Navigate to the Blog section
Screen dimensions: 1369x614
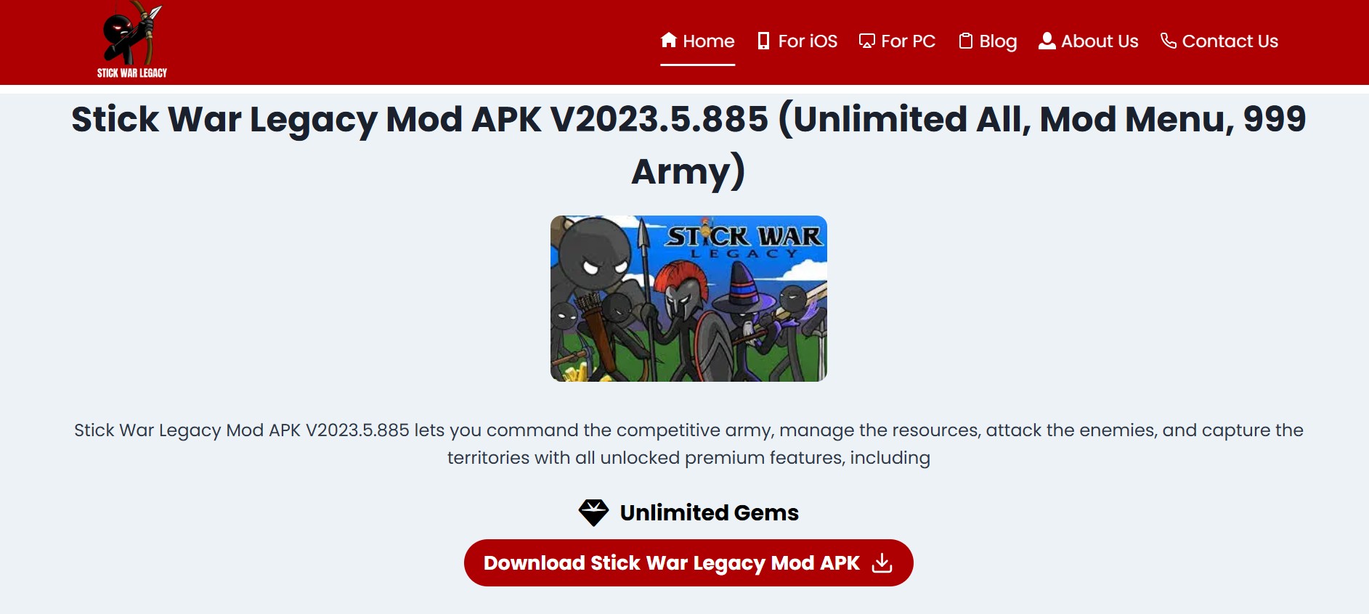pyautogui.click(x=988, y=41)
